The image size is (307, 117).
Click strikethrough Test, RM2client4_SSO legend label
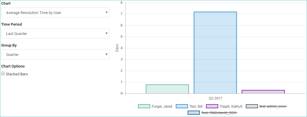[219, 113]
